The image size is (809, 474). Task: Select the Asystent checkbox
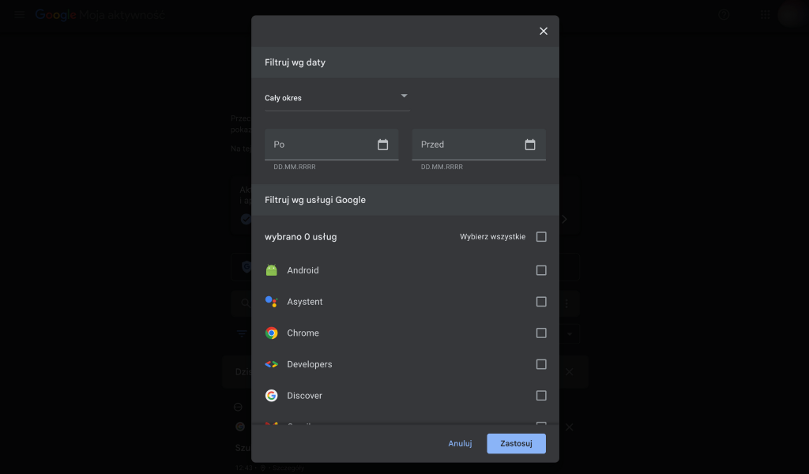click(x=541, y=302)
